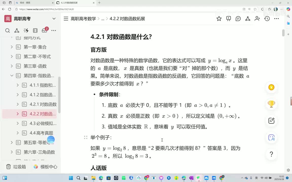Click the 4.2.1 对数函数是什么 heading
Screen dimensions: 292x182
coord(121,37)
